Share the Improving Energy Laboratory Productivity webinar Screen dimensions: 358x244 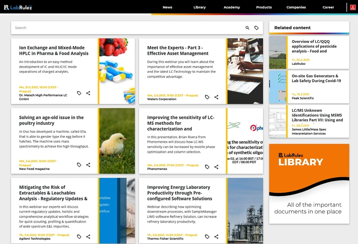coord(216,236)
